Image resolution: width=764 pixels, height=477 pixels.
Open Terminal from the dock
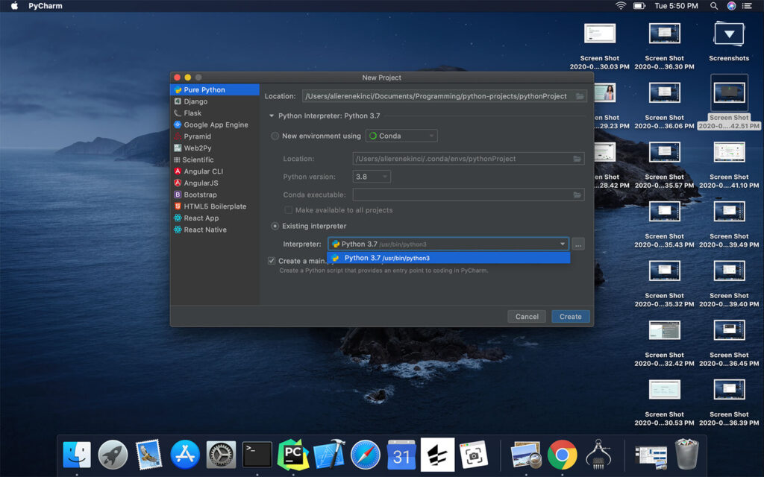[257, 455]
